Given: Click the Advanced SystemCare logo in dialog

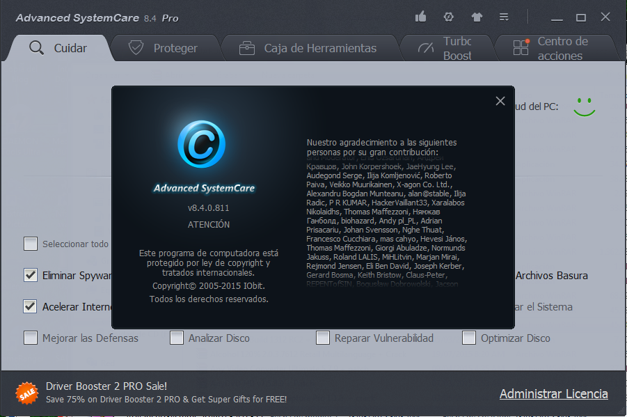Looking at the screenshot, I should pyautogui.click(x=203, y=144).
